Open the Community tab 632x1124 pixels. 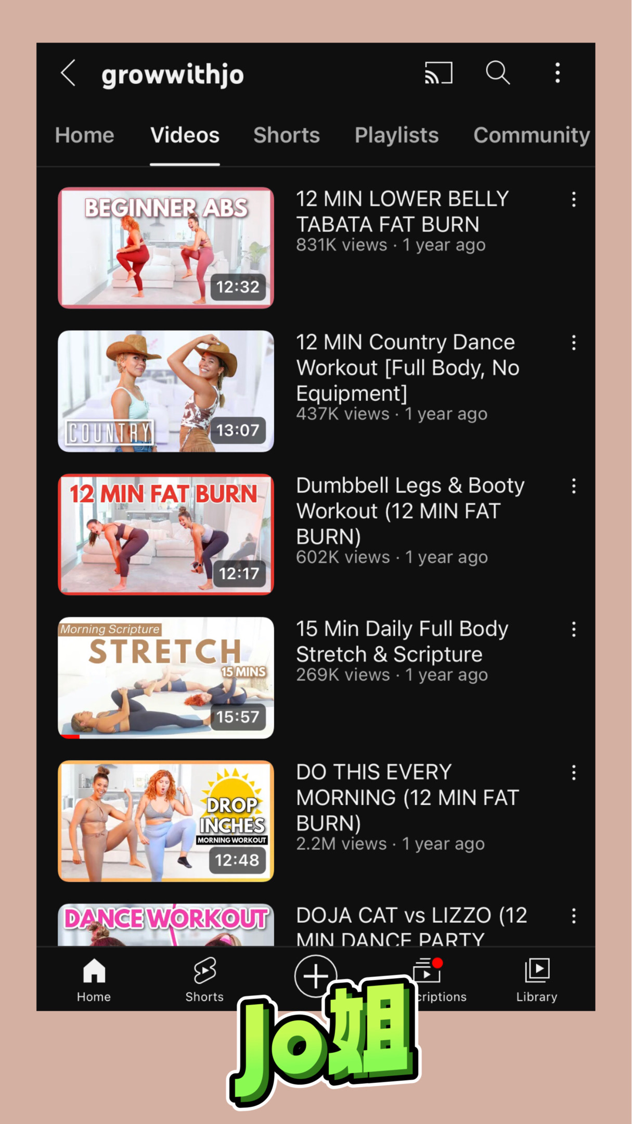tap(532, 135)
